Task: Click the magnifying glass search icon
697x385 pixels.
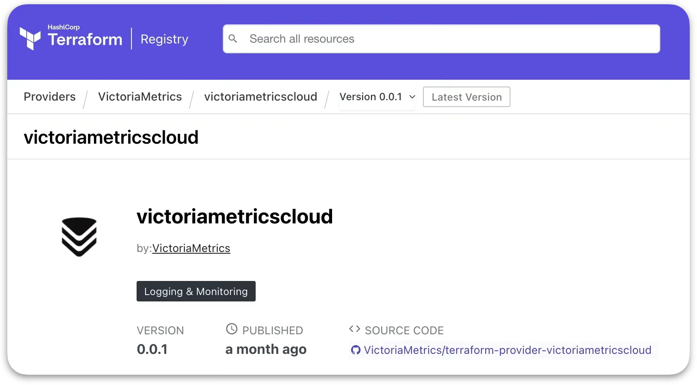Action: coord(233,39)
